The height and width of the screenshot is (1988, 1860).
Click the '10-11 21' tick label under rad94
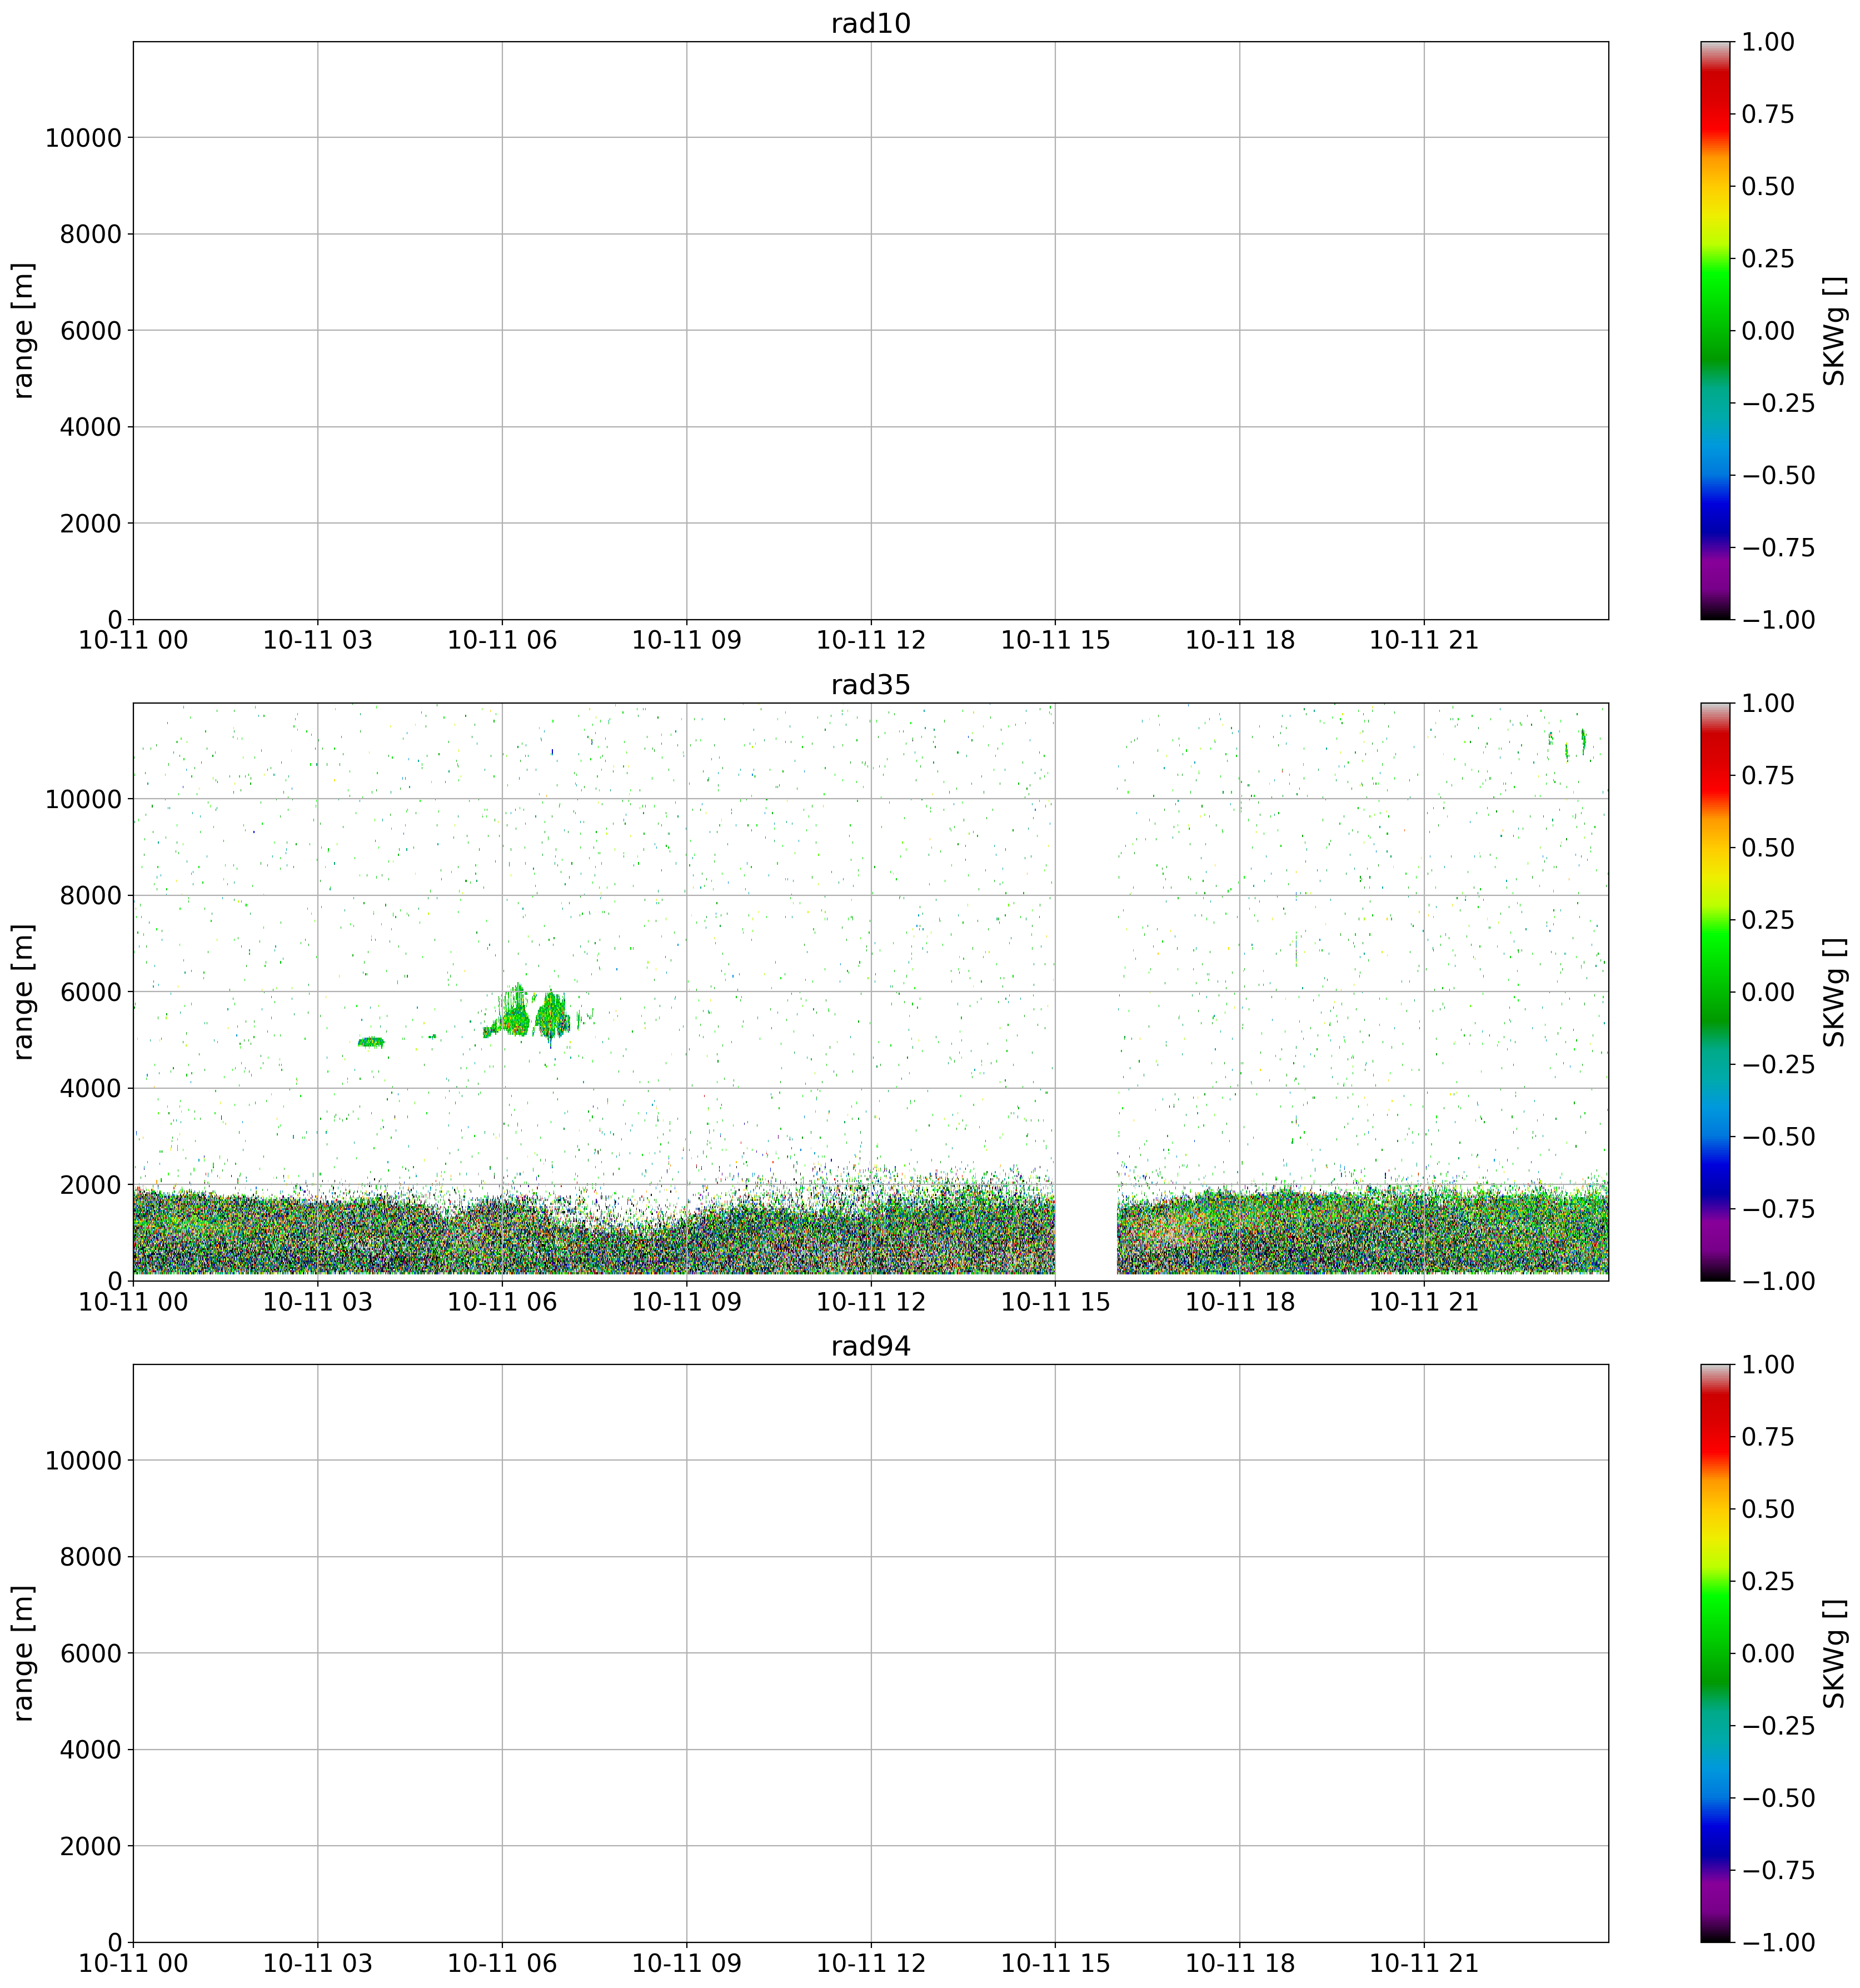pyautogui.click(x=1423, y=1964)
